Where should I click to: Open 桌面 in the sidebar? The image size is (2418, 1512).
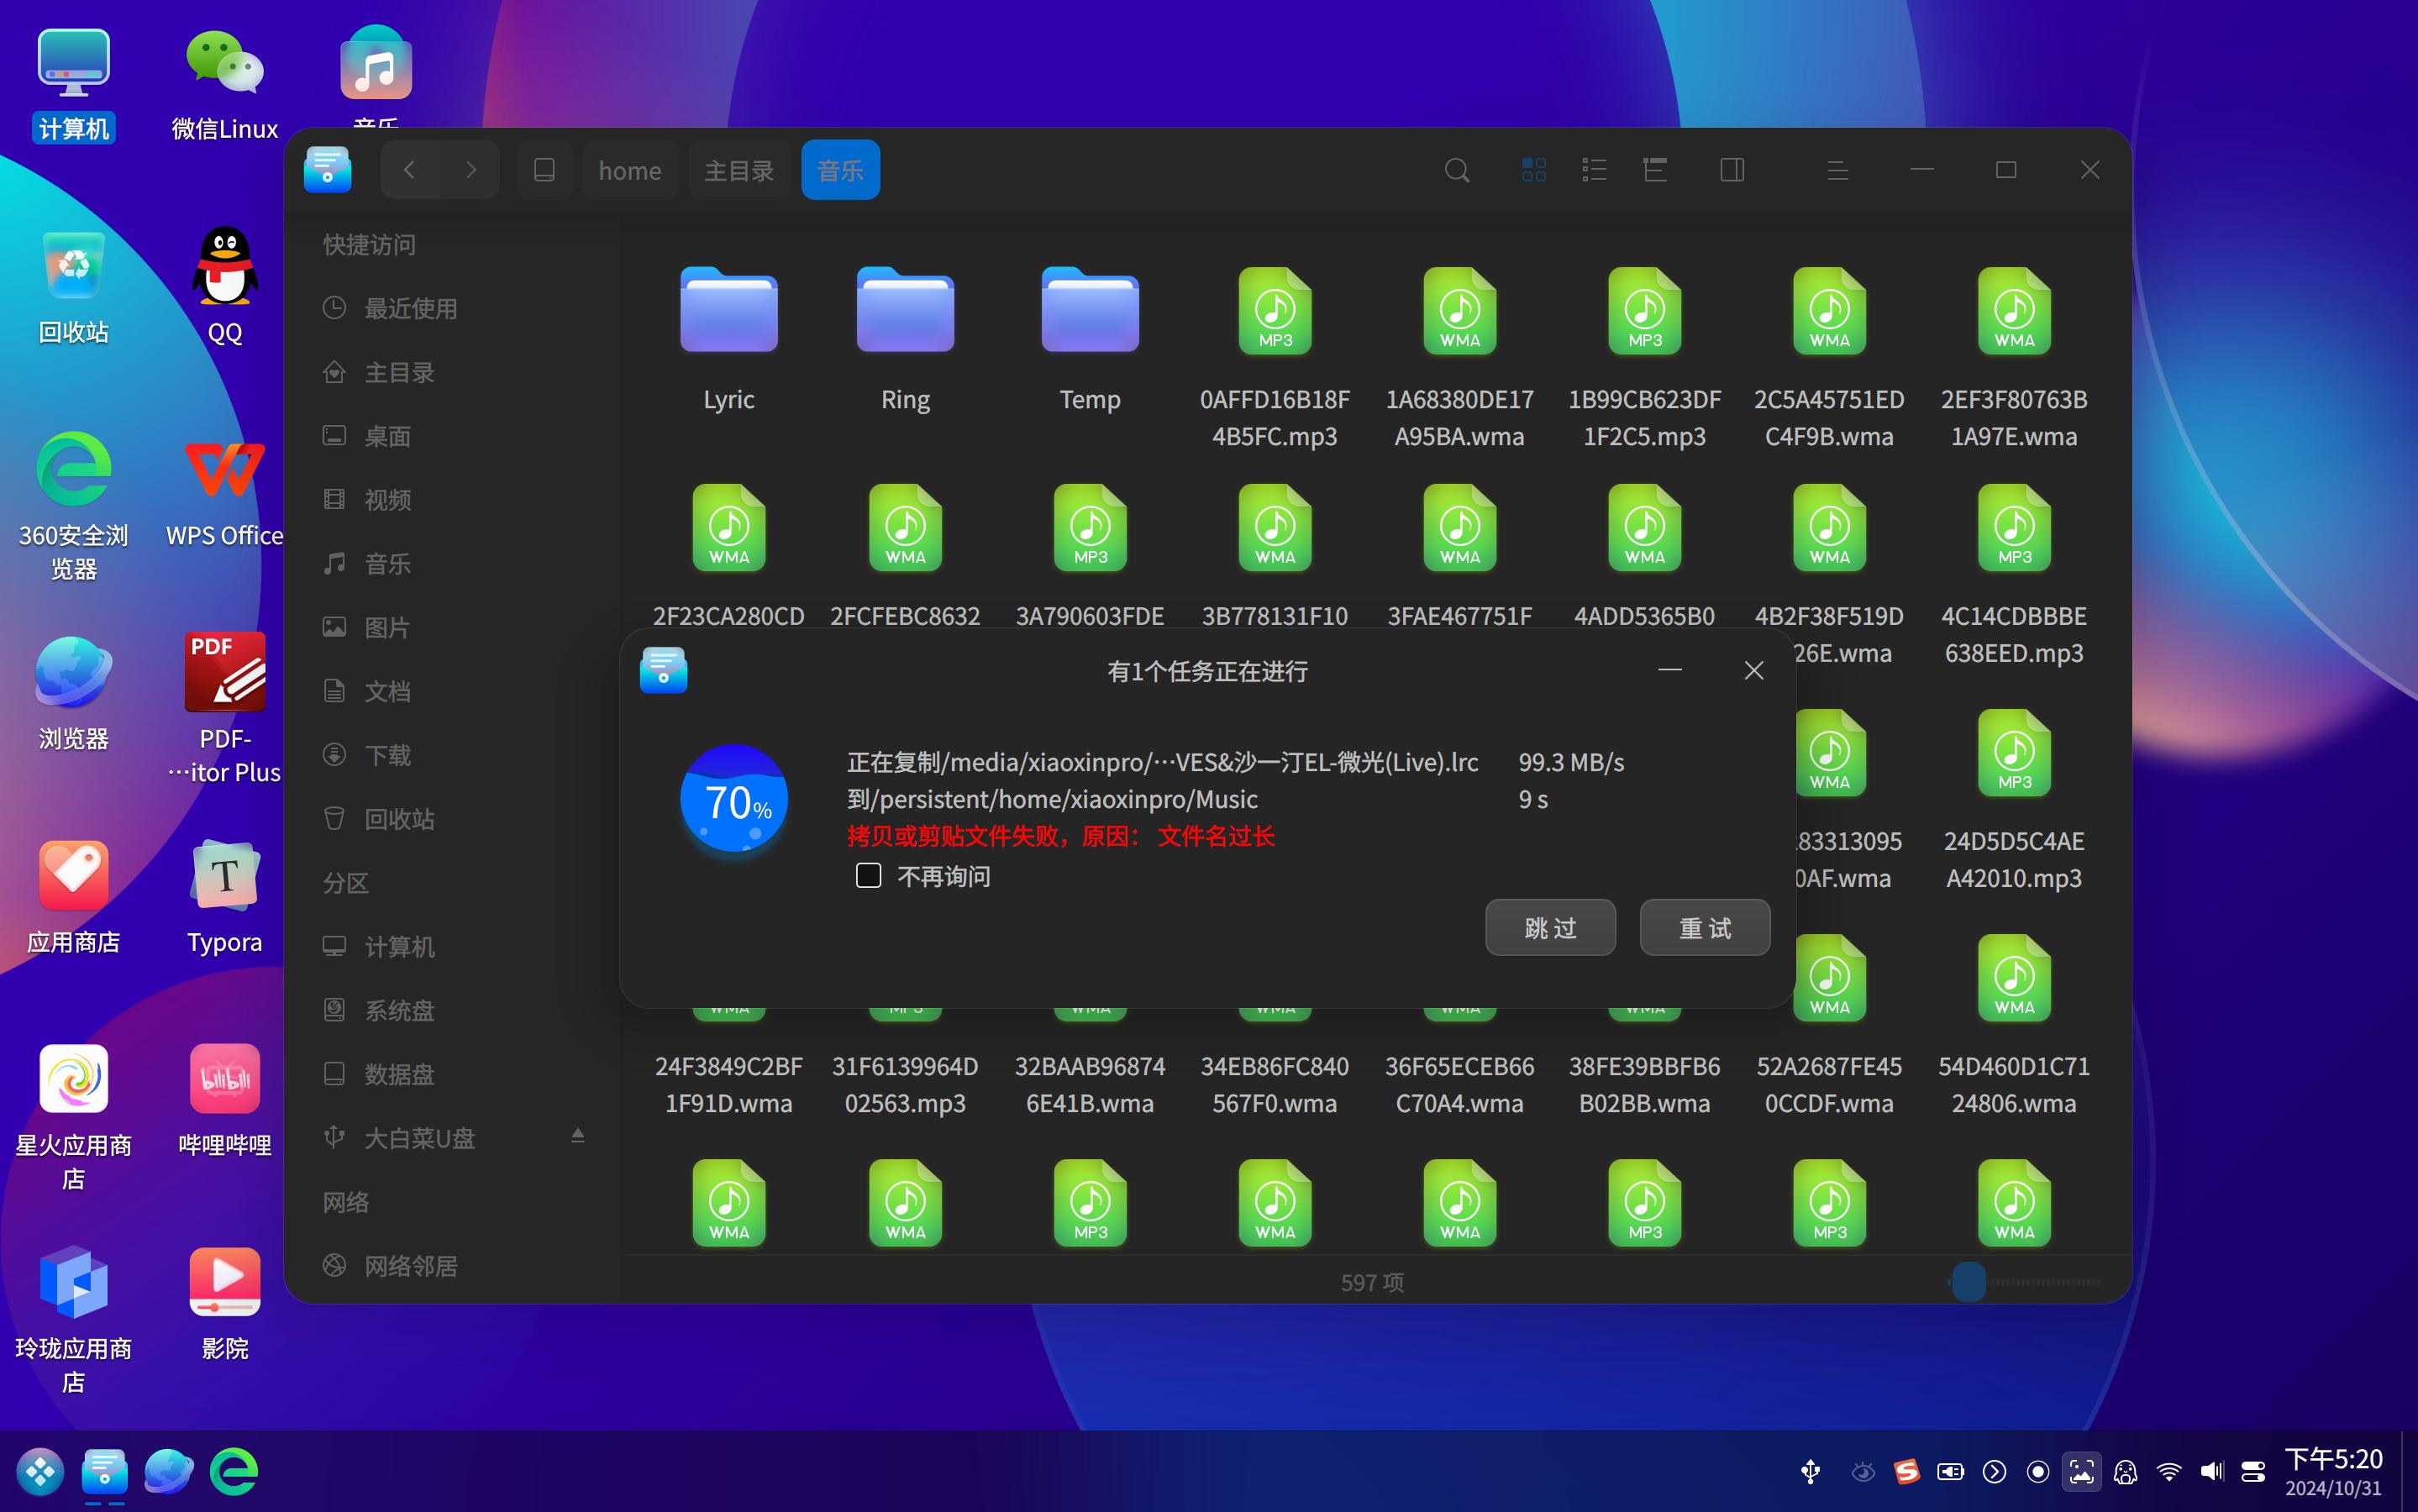pos(450,436)
